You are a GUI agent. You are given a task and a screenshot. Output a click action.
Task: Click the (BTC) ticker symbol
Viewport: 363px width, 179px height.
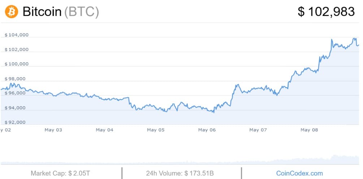(x=82, y=12)
